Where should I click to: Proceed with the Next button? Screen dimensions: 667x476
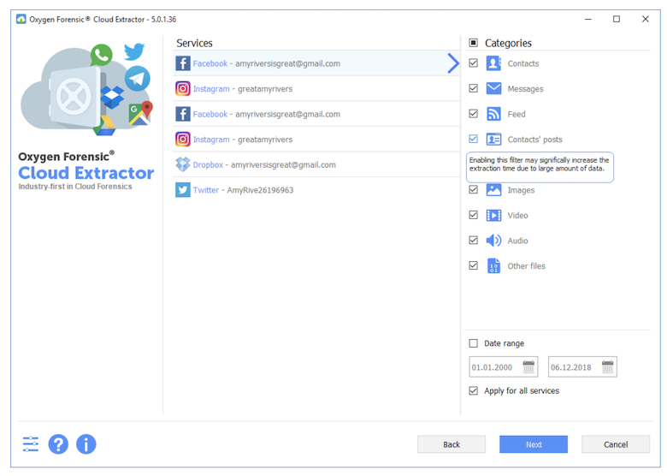tap(534, 444)
